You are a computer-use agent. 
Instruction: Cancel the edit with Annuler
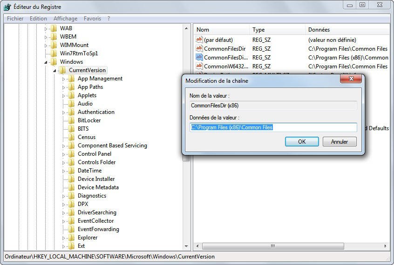click(340, 141)
